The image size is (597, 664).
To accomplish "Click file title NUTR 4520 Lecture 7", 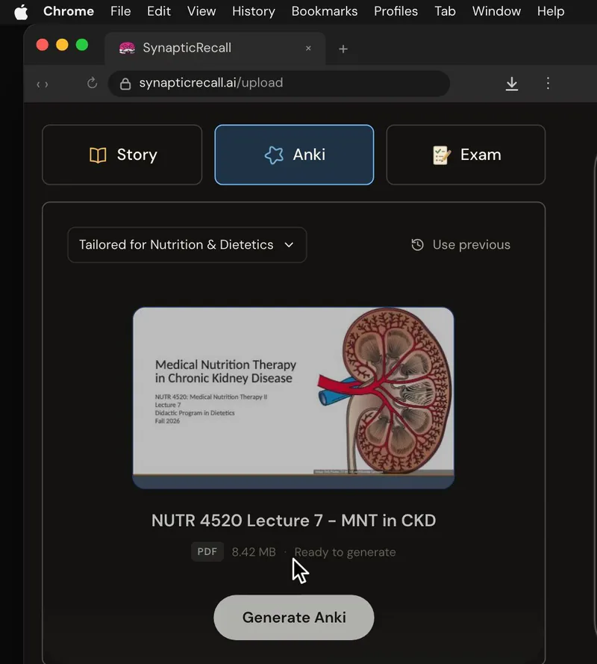I will (293, 521).
